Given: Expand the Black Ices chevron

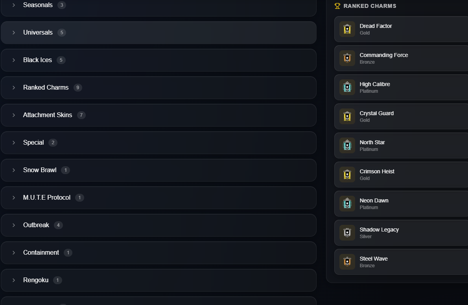Looking at the screenshot, I should coord(14,60).
